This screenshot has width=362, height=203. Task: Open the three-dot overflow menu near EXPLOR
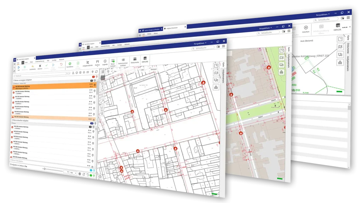pos(345,27)
